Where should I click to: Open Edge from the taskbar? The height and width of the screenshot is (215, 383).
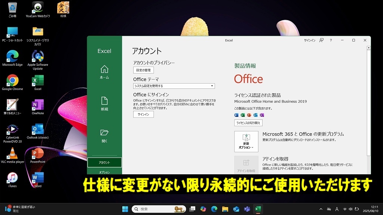coord(214,209)
